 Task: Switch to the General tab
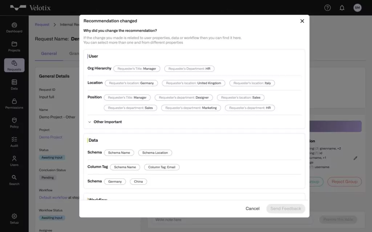coord(49,54)
